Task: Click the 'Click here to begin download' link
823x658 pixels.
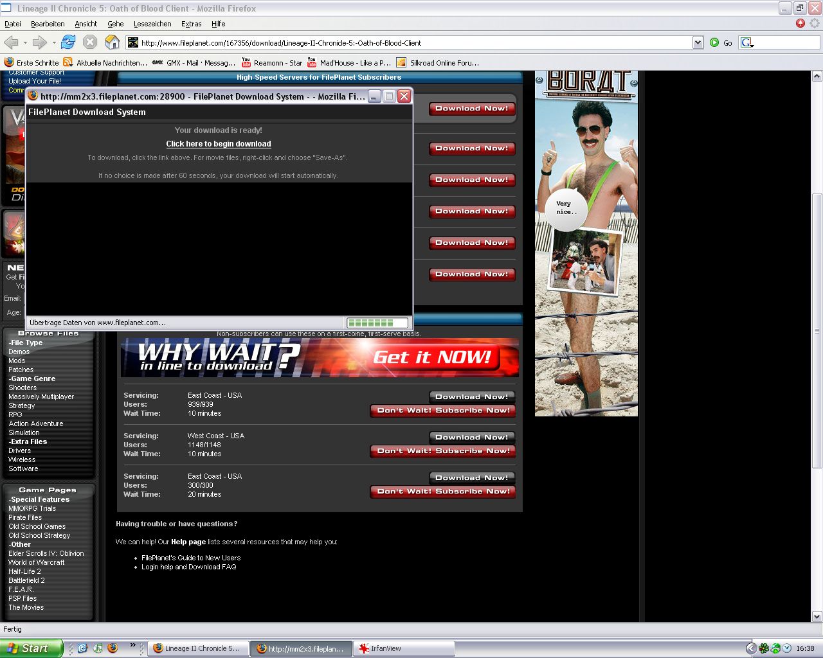Action: (219, 144)
